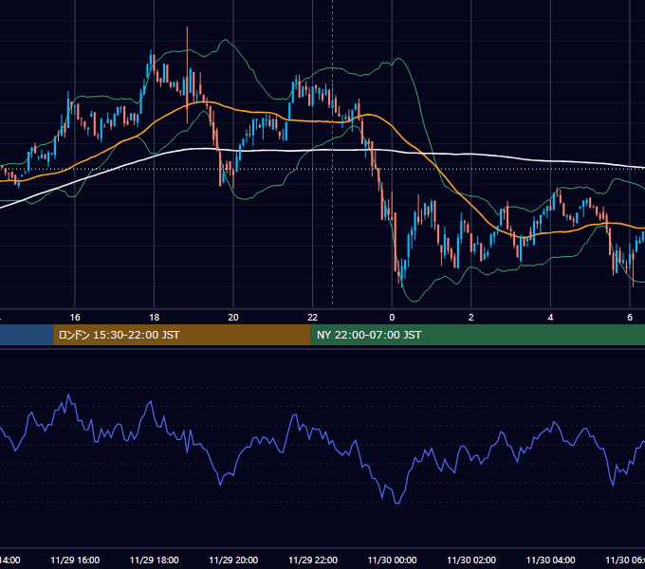
Task: Select the ロンドン 15:30-22:00 JST session bar
Action: coord(182,335)
